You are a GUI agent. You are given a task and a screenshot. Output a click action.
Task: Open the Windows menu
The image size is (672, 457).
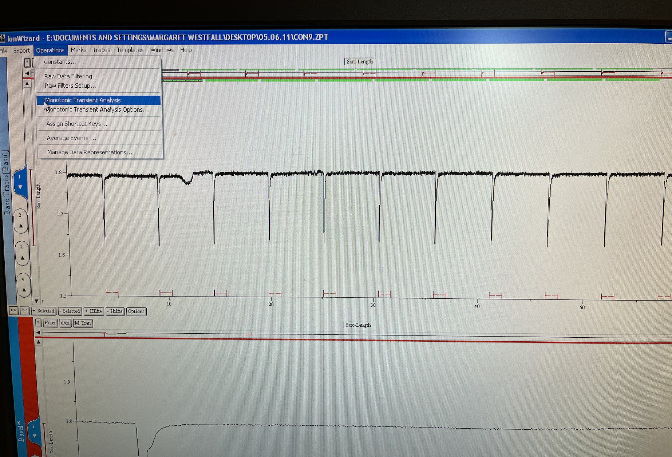162,50
